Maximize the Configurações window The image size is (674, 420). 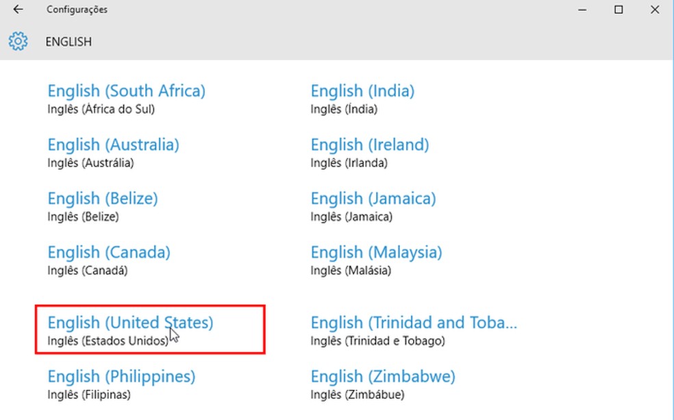pyautogui.click(x=619, y=10)
